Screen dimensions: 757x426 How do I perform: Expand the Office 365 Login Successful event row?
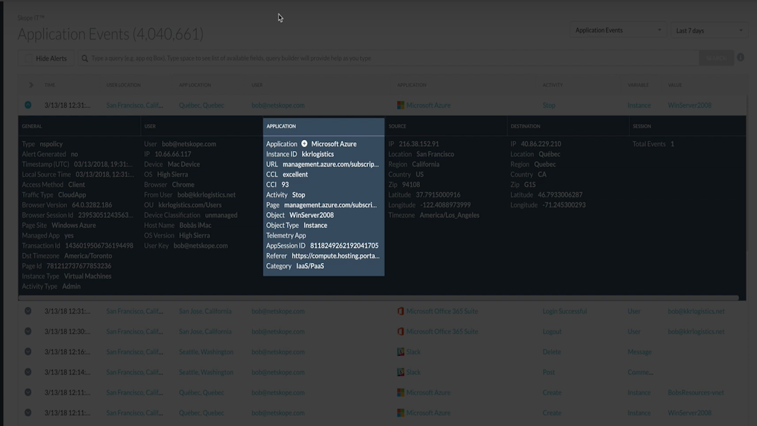[x=28, y=311]
